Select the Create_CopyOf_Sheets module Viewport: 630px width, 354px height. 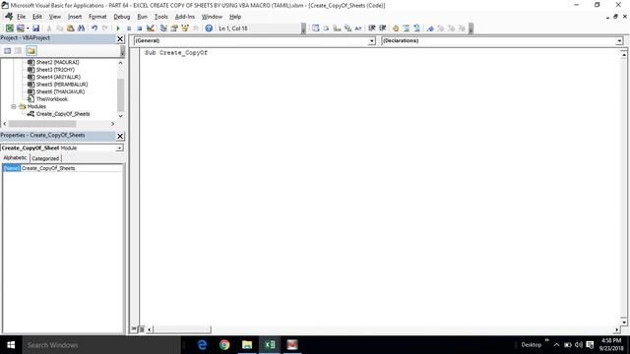point(63,114)
